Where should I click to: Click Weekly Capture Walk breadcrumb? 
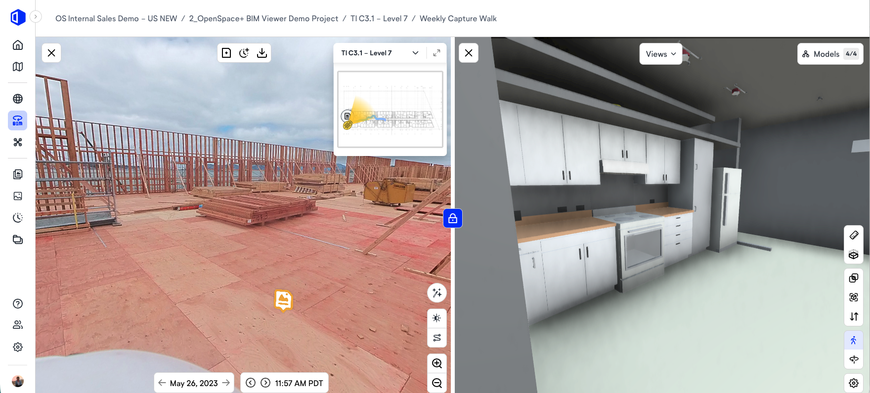[x=458, y=18]
